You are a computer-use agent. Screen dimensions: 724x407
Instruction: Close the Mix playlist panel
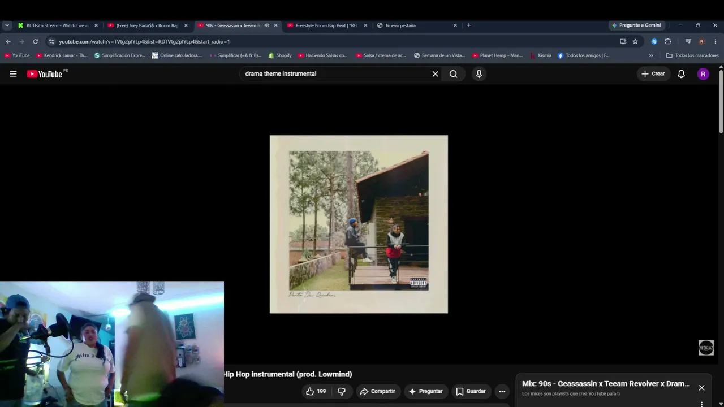click(x=701, y=388)
